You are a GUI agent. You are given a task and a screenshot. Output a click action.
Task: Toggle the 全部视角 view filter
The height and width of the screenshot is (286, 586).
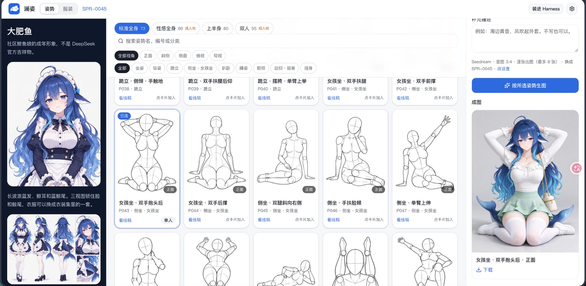126,56
